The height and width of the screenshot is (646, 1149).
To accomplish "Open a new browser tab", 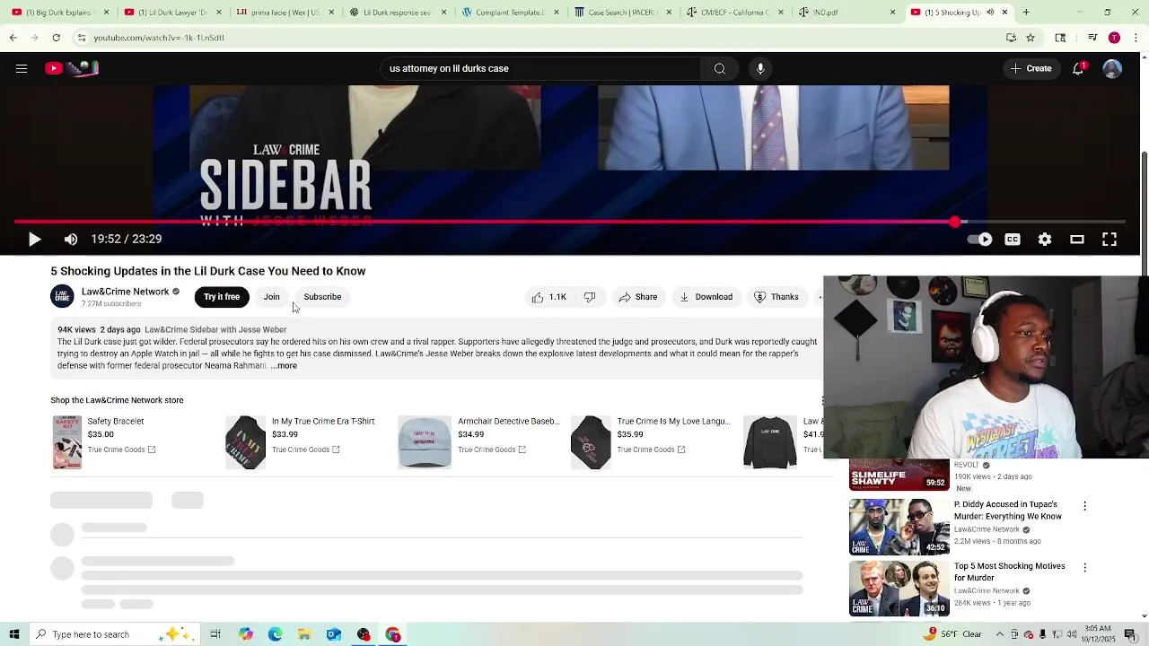I will 1026,13.
